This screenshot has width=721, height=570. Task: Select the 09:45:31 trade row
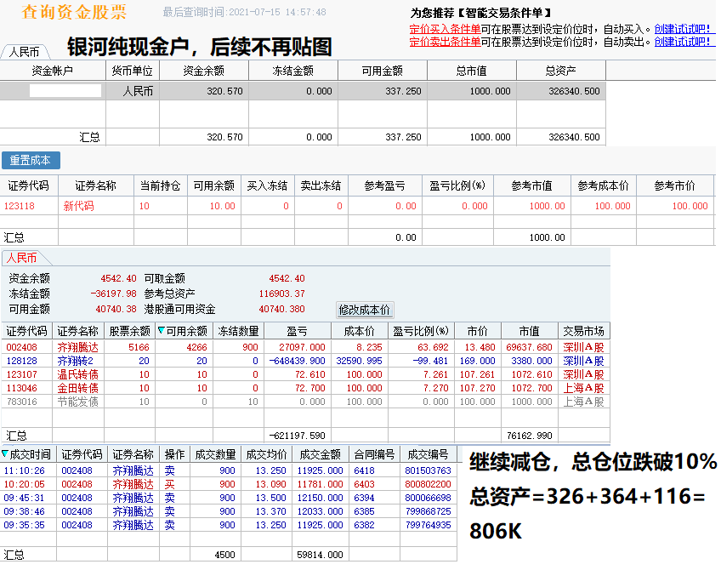point(229,498)
